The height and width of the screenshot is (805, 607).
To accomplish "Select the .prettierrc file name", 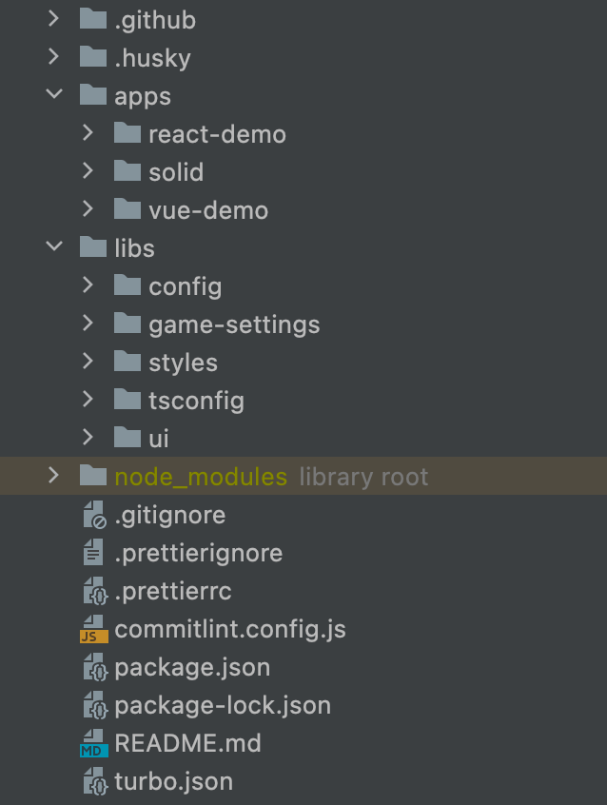I will click(173, 591).
